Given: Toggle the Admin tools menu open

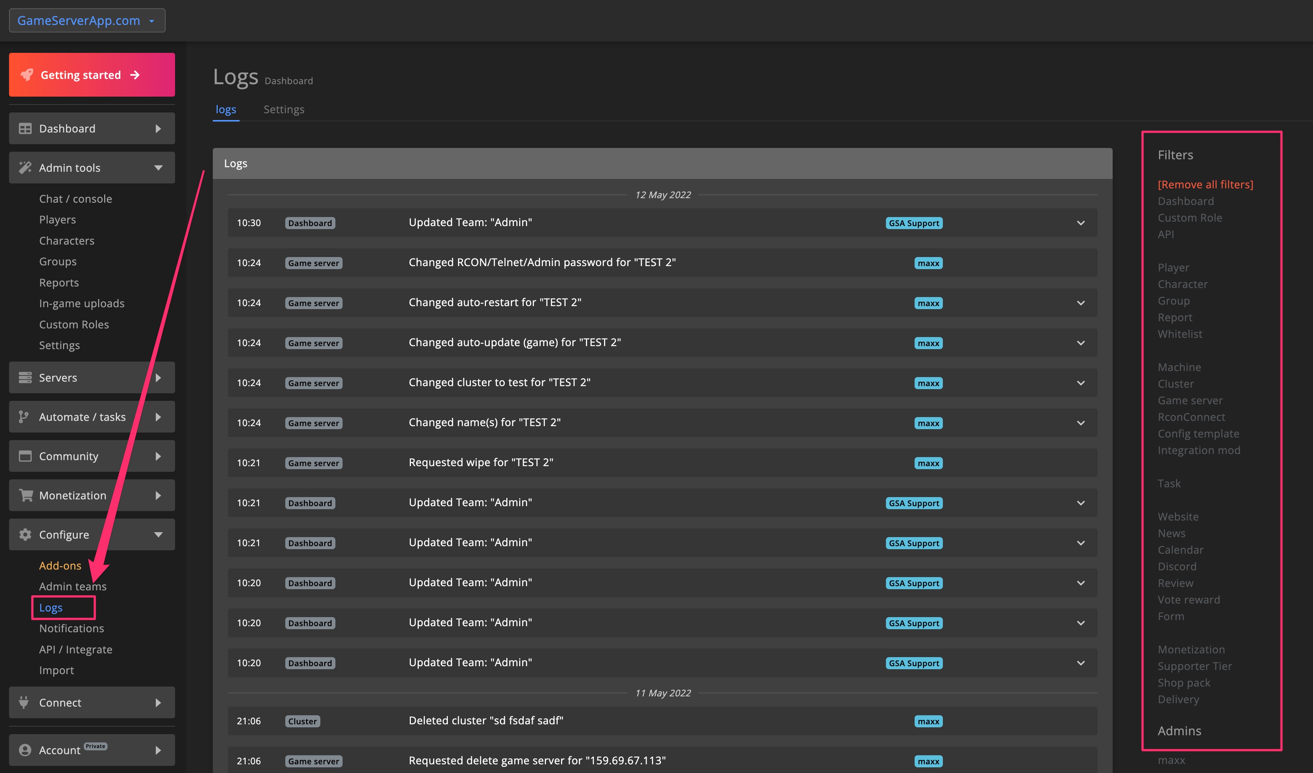Looking at the screenshot, I should tap(92, 168).
